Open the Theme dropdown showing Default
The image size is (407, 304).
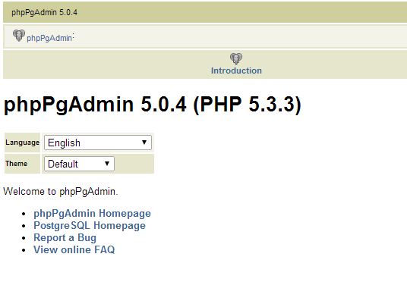(79, 164)
